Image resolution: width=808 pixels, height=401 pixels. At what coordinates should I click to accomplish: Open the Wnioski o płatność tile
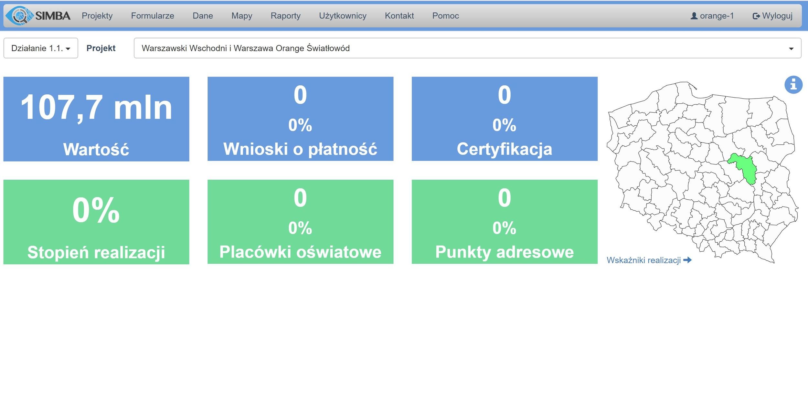[x=300, y=119]
